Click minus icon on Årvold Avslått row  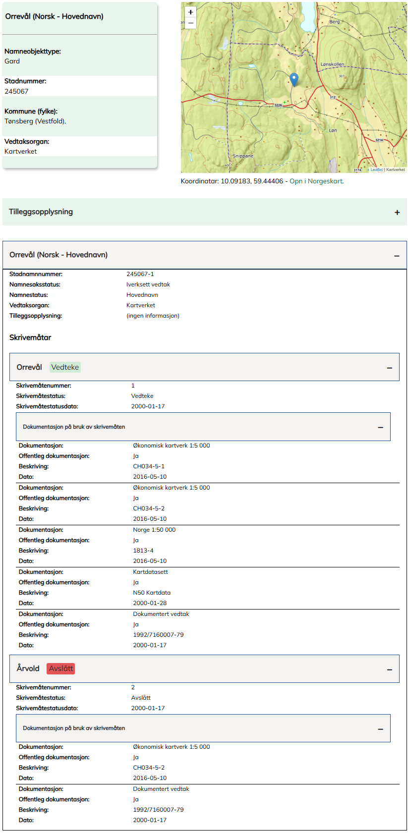click(390, 669)
